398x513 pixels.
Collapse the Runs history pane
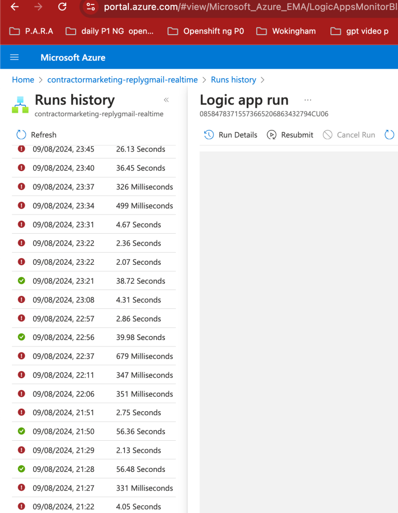pyautogui.click(x=166, y=100)
